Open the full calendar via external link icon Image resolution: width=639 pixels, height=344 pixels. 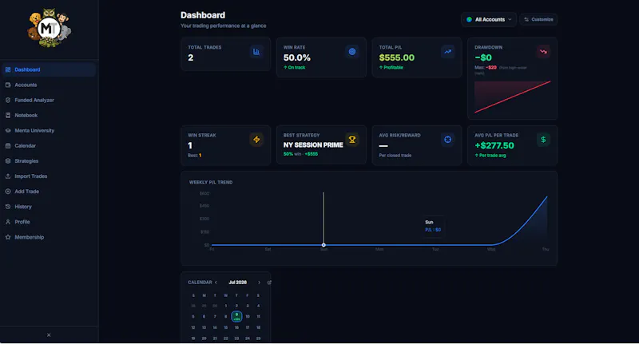tap(269, 283)
